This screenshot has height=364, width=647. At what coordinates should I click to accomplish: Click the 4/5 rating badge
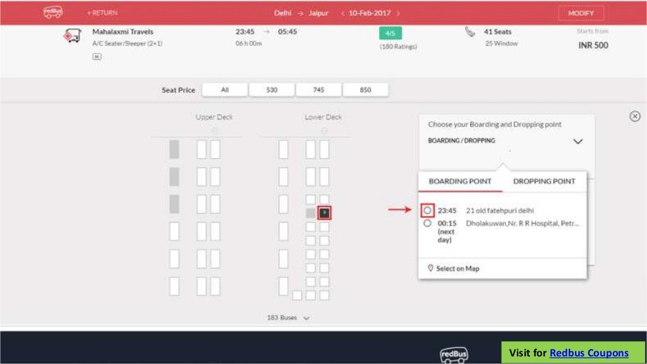pos(390,33)
